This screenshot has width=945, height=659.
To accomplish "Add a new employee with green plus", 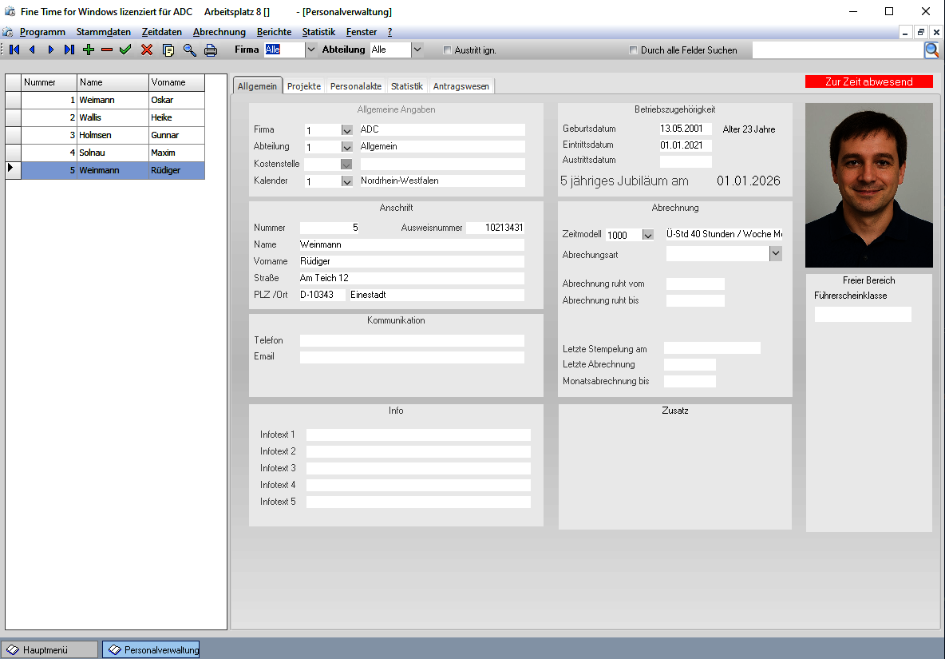I will (x=89, y=50).
